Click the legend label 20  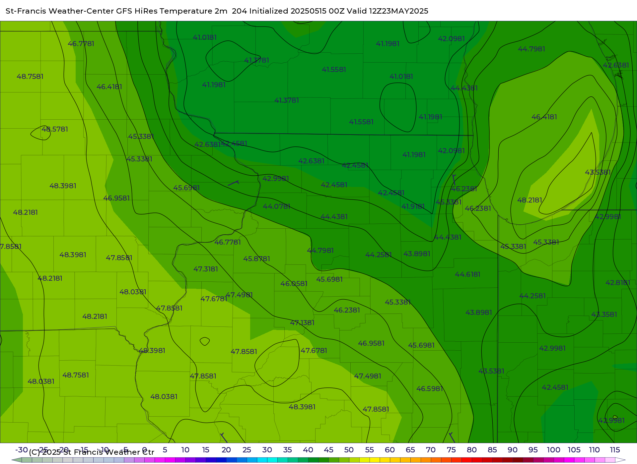[226, 450]
